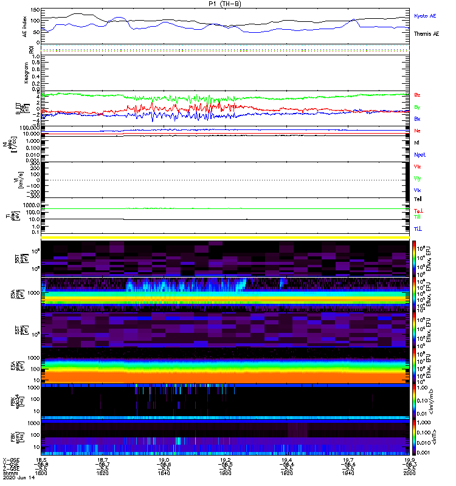
Task: Click the Kyoto AE legend label
Action: (x=424, y=16)
